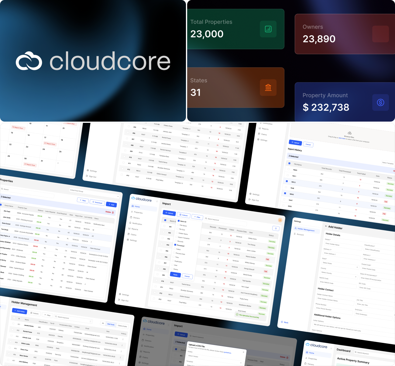The image size is (395, 366).
Task: Click Cancel next to Upload above Import History
Action: coord(308,144)
